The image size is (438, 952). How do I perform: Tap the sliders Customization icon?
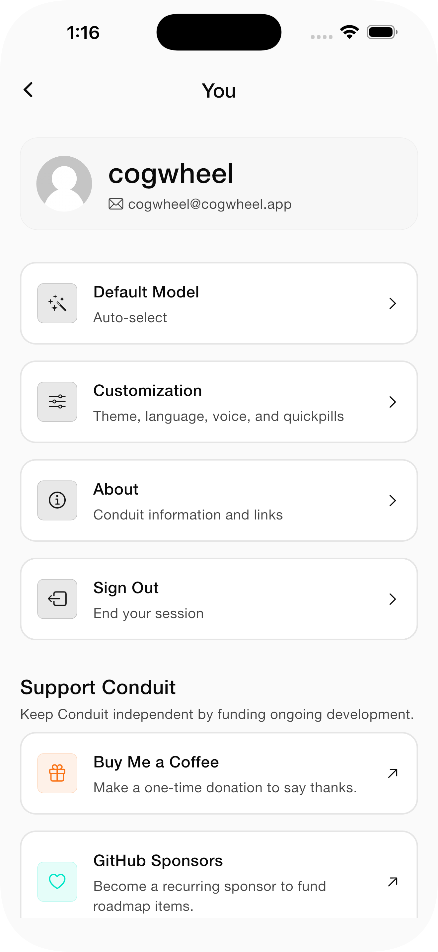tap(57, 402)
